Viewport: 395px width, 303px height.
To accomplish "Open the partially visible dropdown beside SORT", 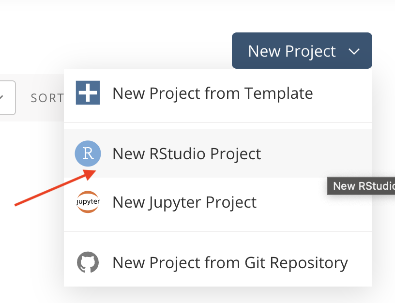I will [x=7, y=98].
